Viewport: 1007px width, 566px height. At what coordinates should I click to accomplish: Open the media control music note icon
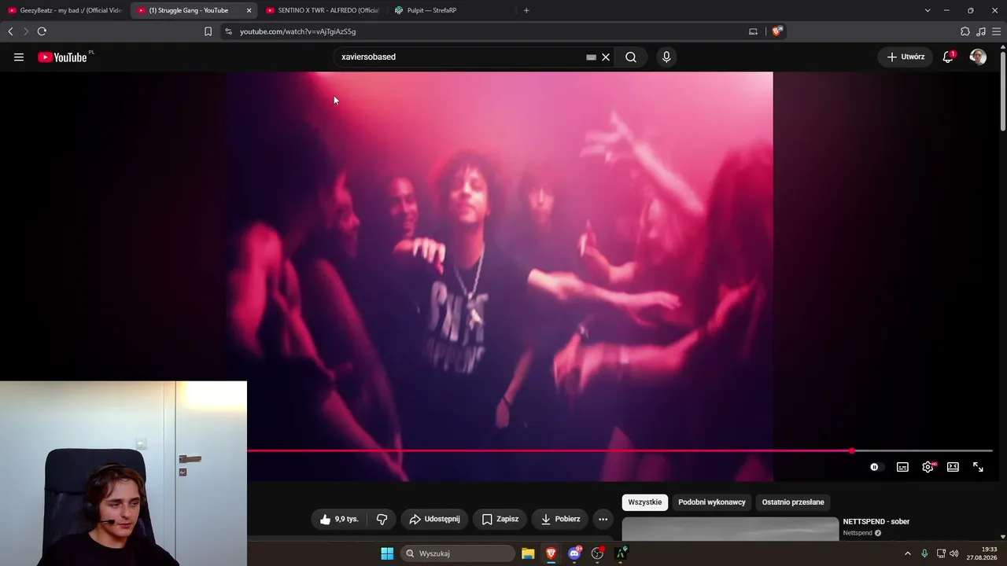tap(981, 31)
